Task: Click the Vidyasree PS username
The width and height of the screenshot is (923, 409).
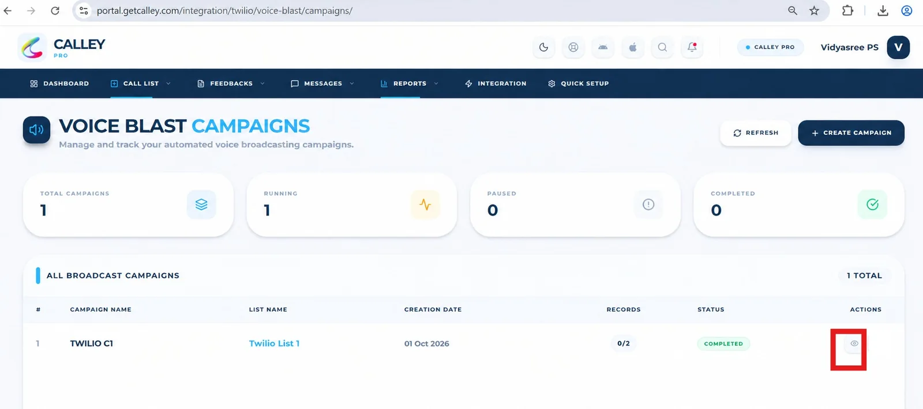Action: [849, 47]
